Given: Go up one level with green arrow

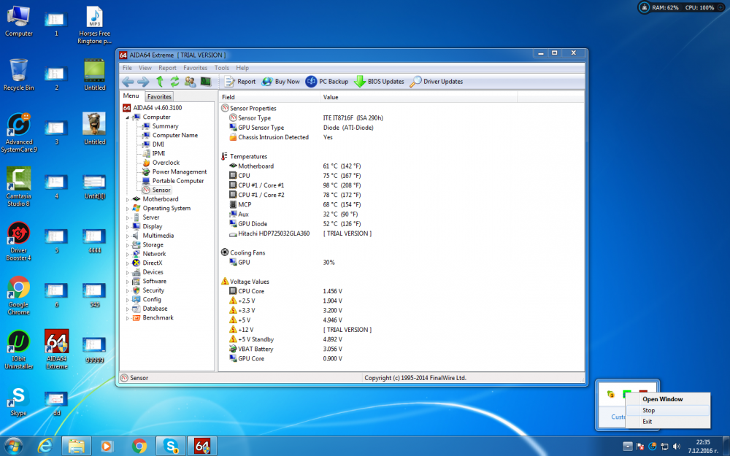Looking at the screenshot, I should (160, 82).
